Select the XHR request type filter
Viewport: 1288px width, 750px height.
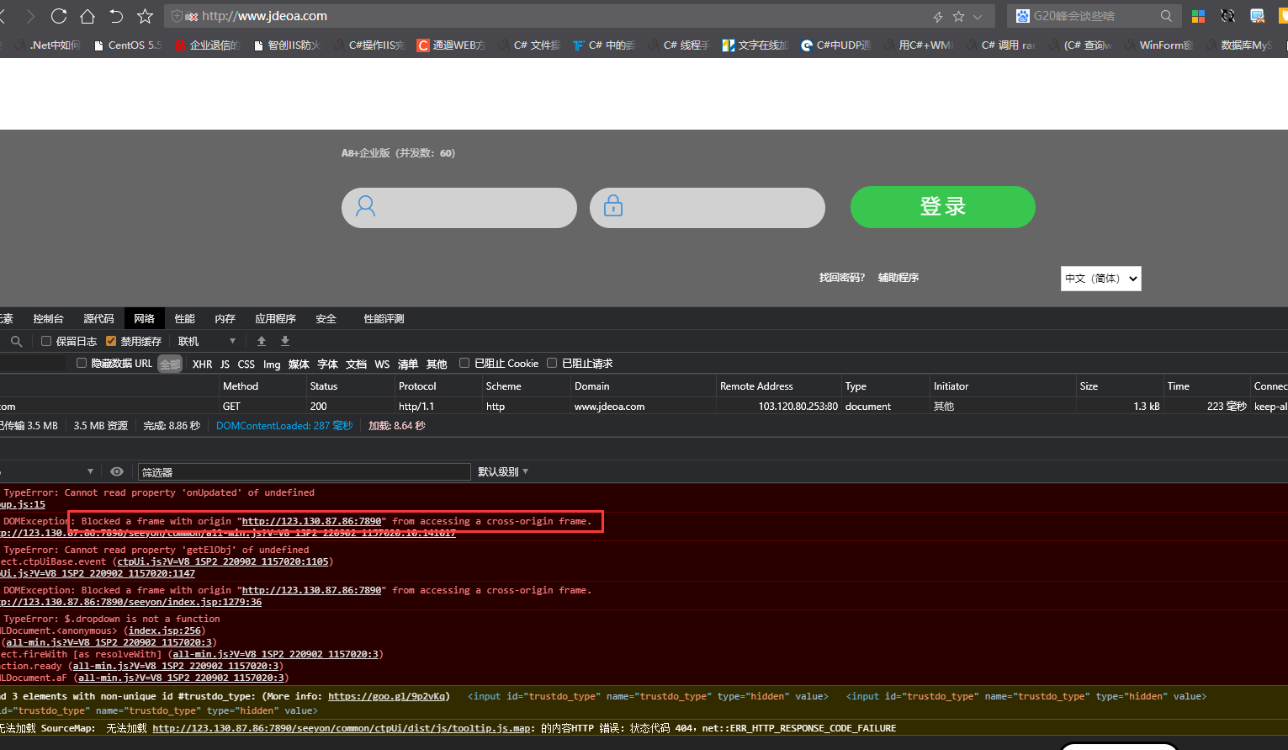[x=202, y=364]
